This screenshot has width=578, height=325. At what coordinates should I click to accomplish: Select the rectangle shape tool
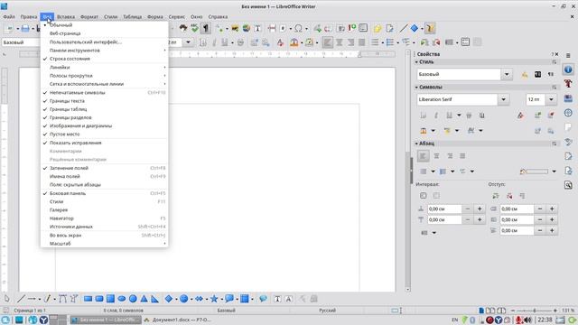88,299
